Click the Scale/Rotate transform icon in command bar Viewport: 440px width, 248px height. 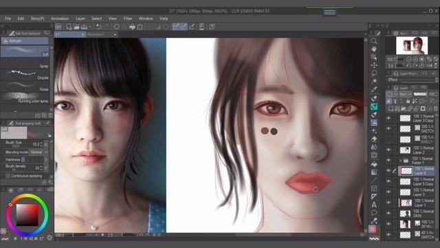(140, 27)
